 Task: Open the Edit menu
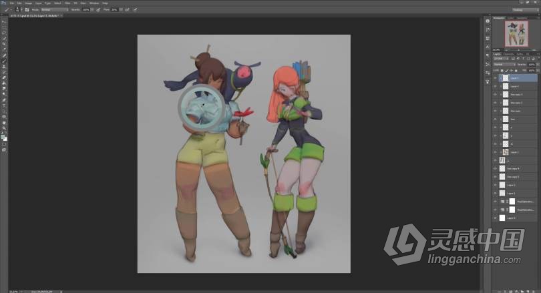[x=19, y=3]
